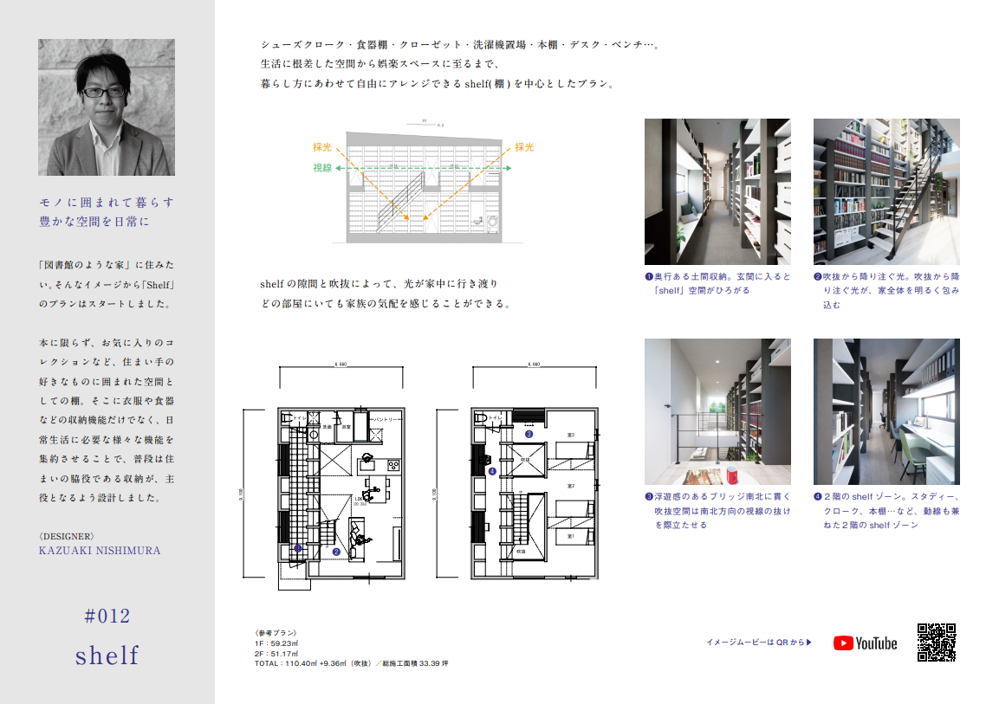Select the staircase bookshelf atrium photo
999x704 pixels.
[885, 191]
